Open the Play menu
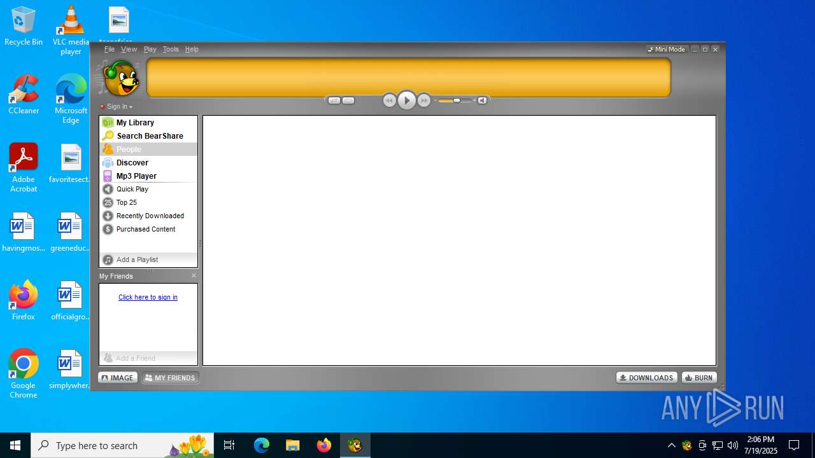 [x=150, y=49]
